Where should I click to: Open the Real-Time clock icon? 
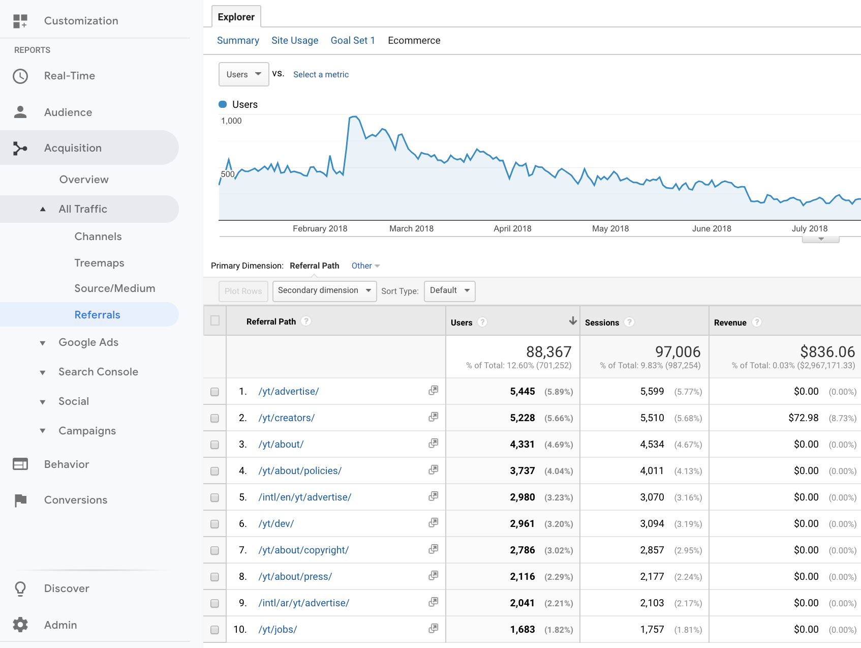click(20, 76)
